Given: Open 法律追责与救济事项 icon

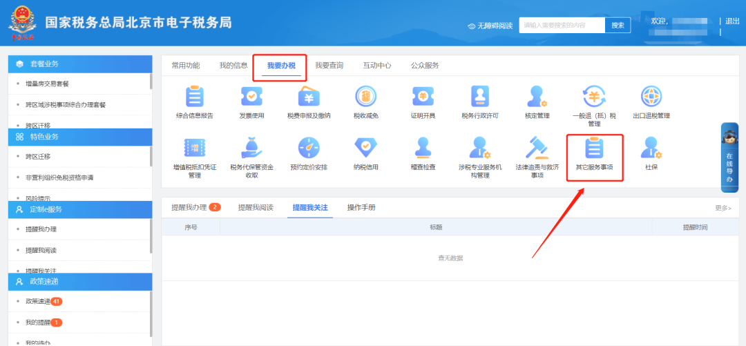Looking at the screenshot, I should 537,148.
